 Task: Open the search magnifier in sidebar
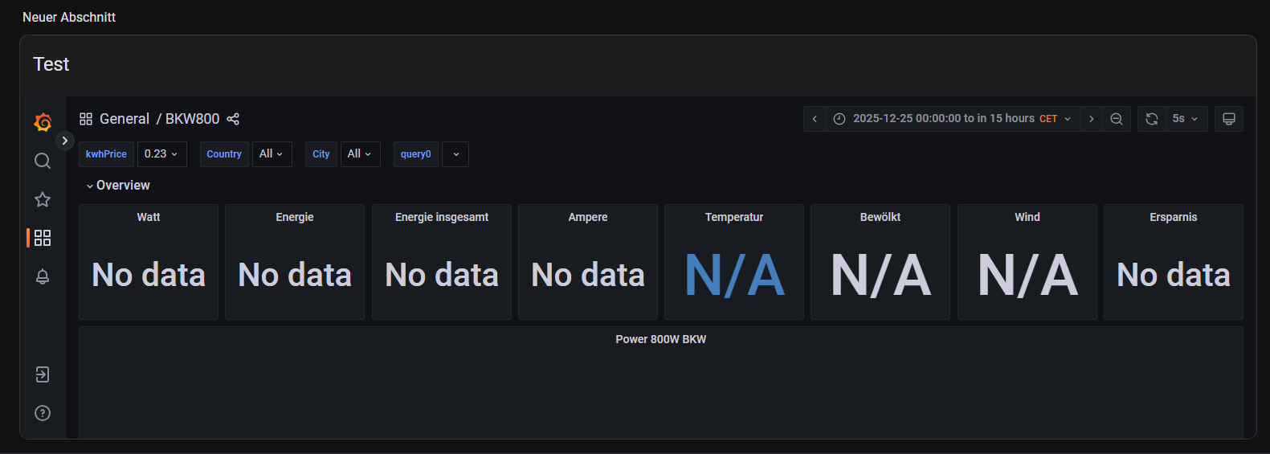click(43, 161)
